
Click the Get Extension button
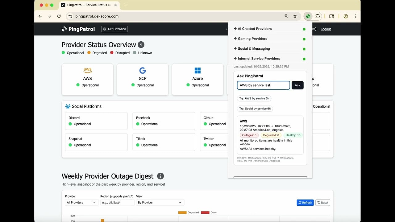pos(114,29)
